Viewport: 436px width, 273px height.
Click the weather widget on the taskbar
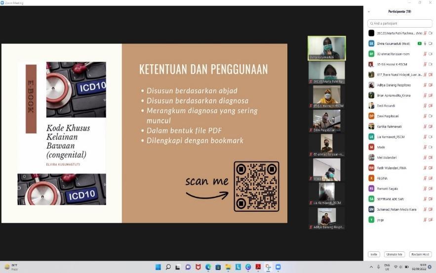point(11,267)
